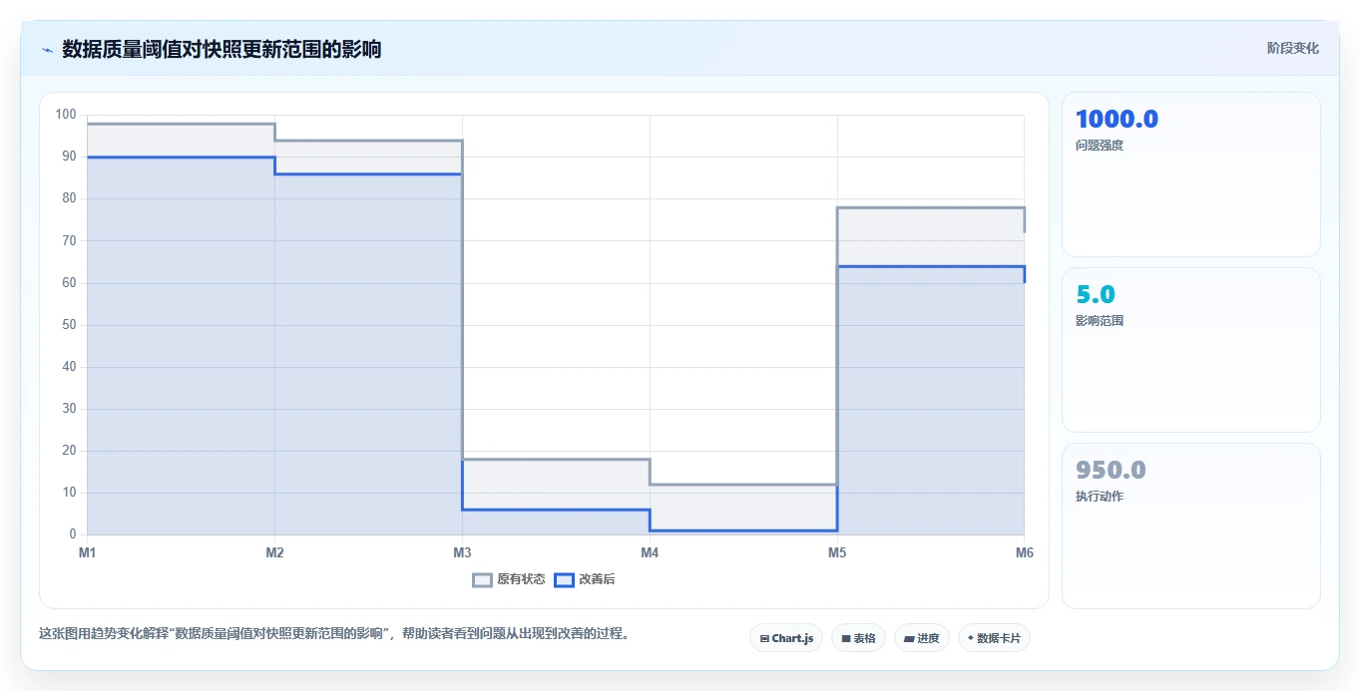This screenshot has width=1360, height=691.
Task: Select the 进度 tag
Action: click(x=922, y=638)
